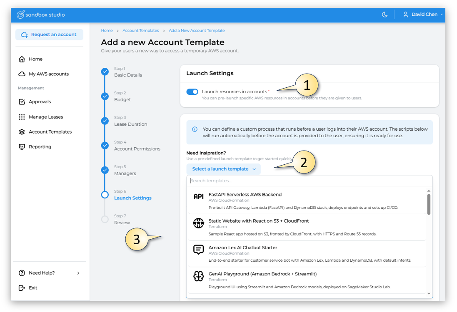
Task: Click the FastAPI template API icon
Action: [x=198, y=196]
